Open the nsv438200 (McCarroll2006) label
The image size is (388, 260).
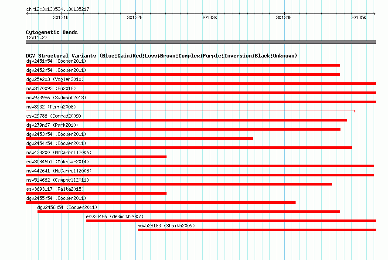59,152
